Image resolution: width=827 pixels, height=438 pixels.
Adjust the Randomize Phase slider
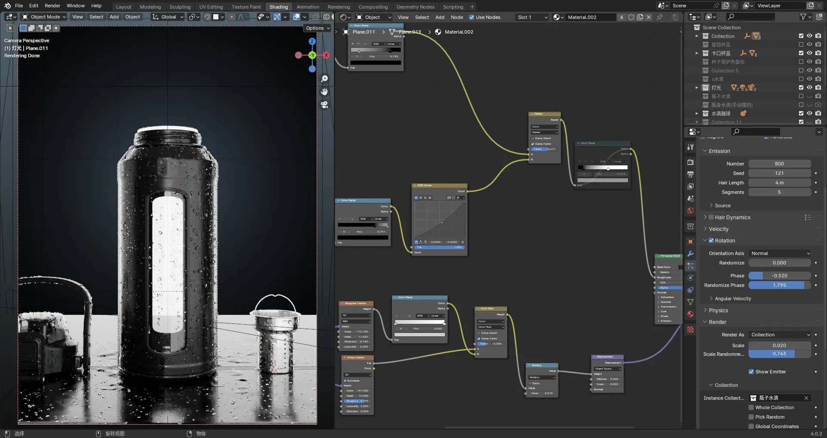(780, 285)
